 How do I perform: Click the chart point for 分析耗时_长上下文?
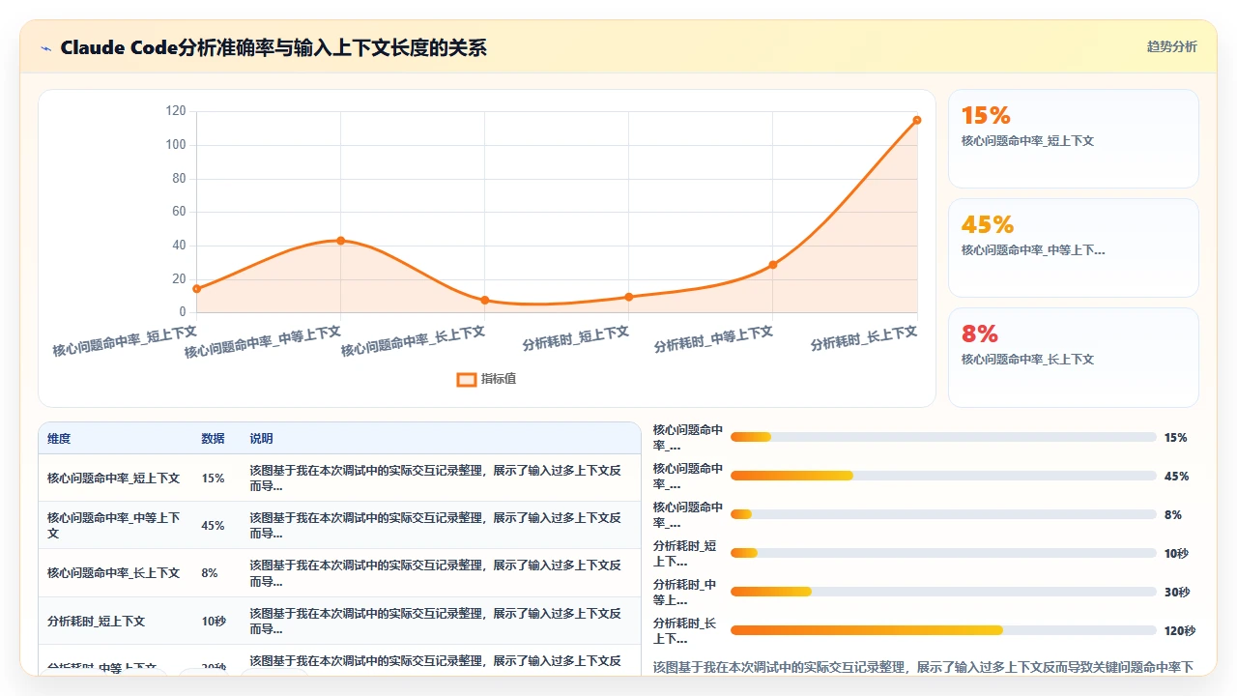point(916,121)
